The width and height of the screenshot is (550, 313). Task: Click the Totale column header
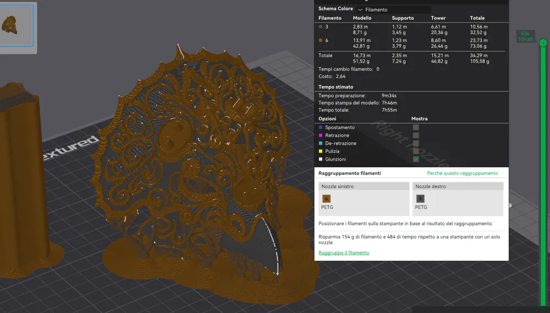(477, 18)
